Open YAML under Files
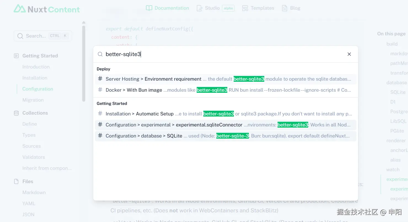Viewport: 408px width, 222px height. coord(29,204)
